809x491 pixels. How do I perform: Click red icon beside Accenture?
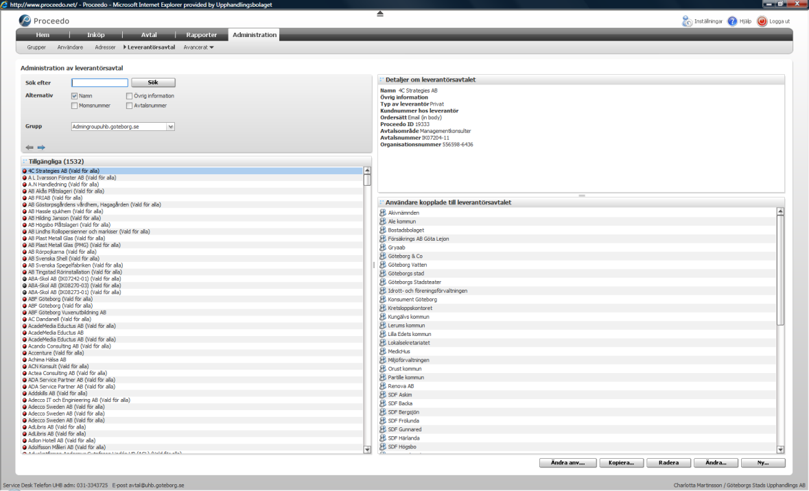24,353
